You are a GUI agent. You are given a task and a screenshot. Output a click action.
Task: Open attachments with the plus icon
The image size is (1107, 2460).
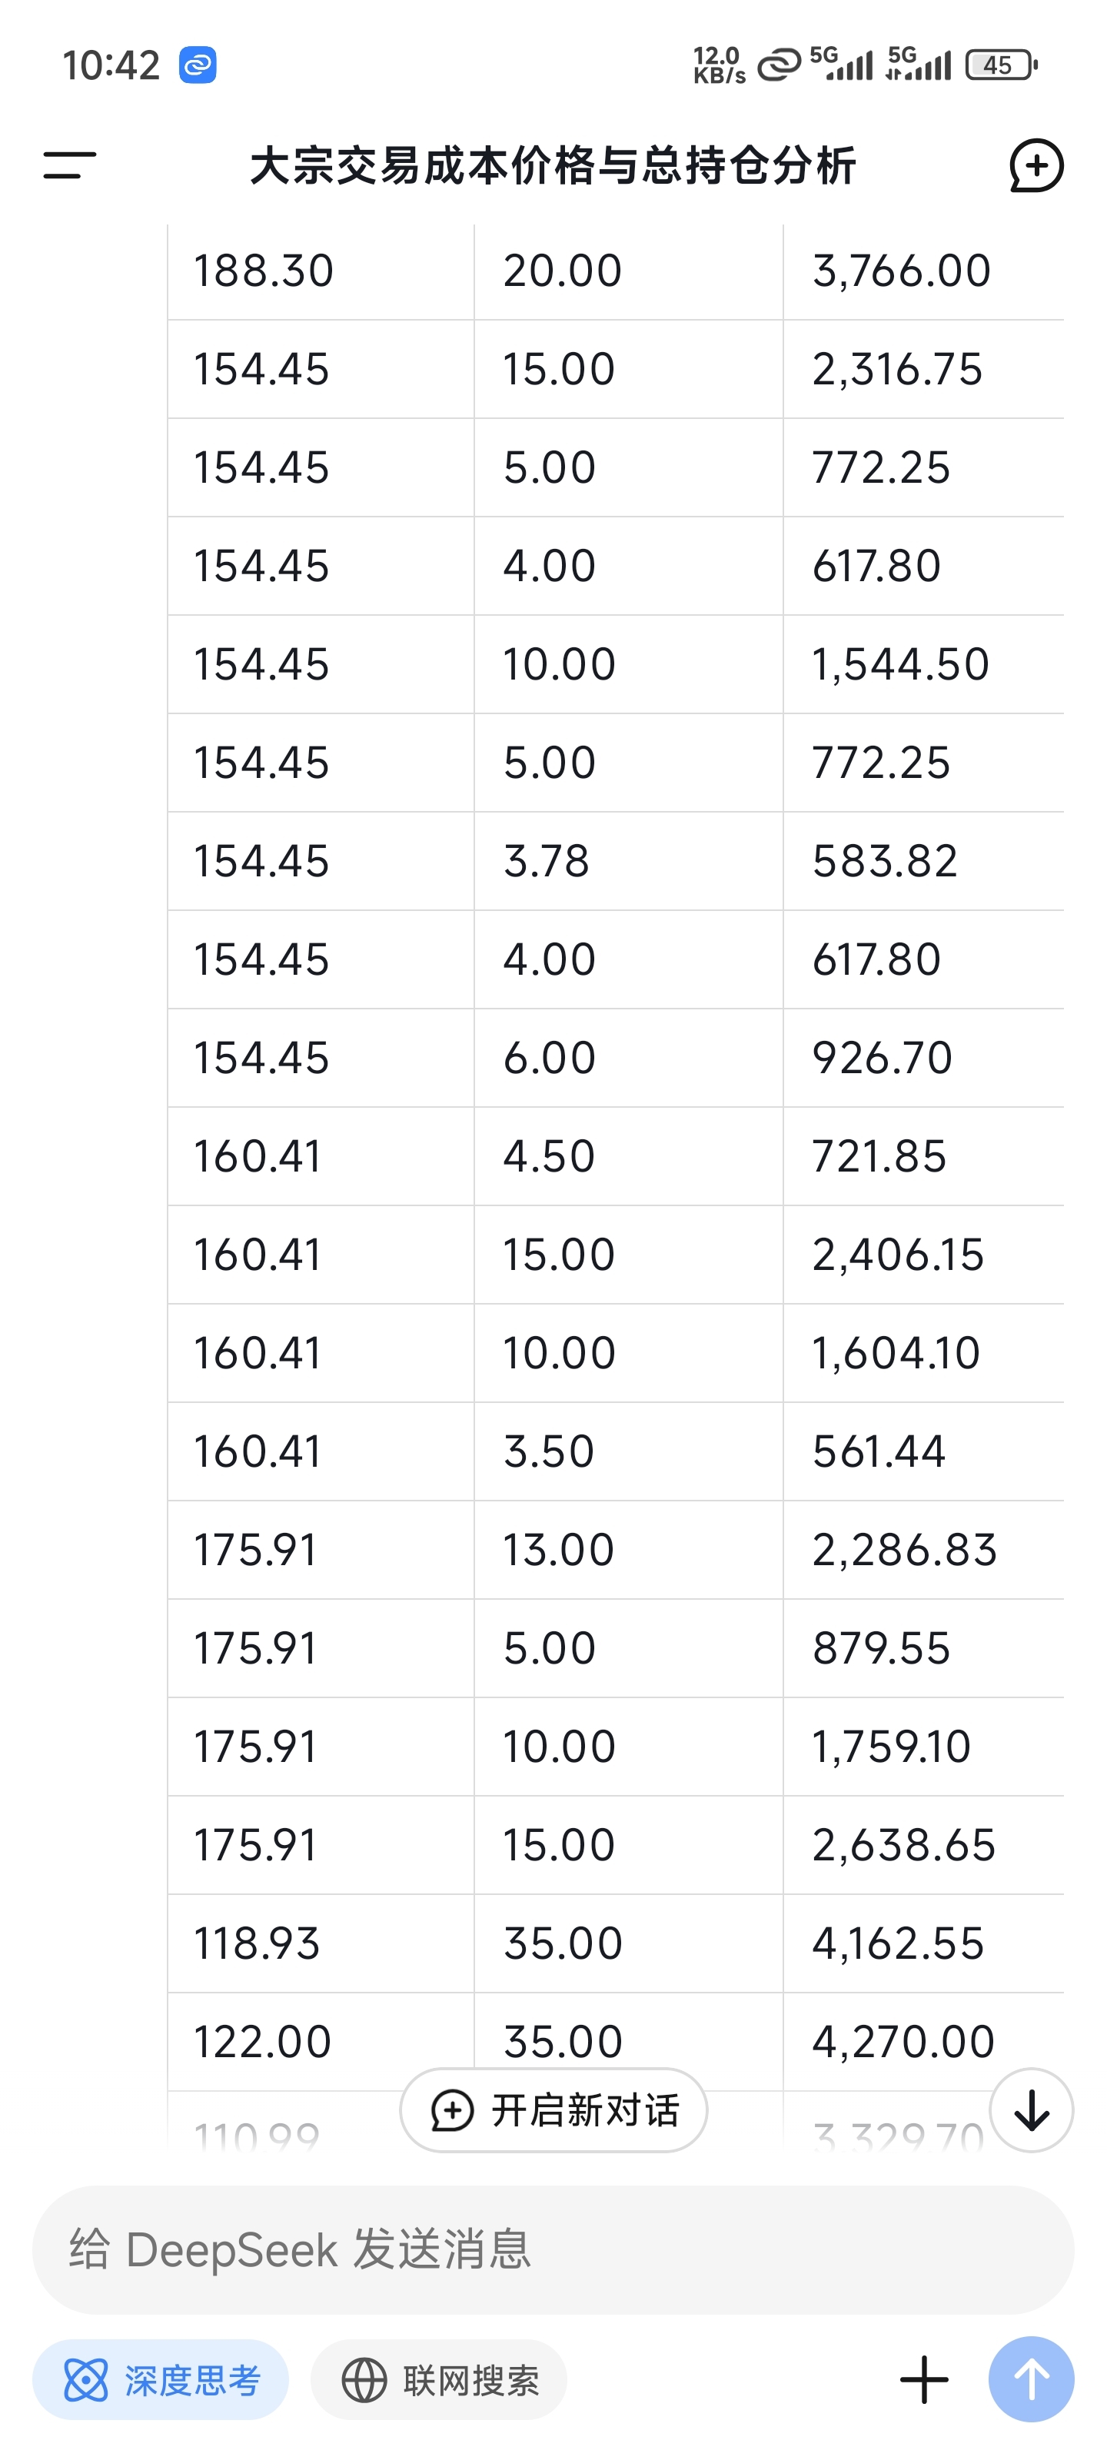[x=923, y=2379]
